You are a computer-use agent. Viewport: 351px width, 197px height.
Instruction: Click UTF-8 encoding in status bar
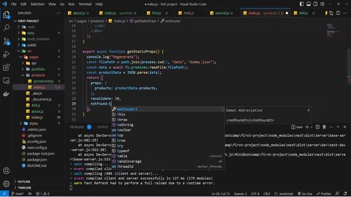(255, 194)
